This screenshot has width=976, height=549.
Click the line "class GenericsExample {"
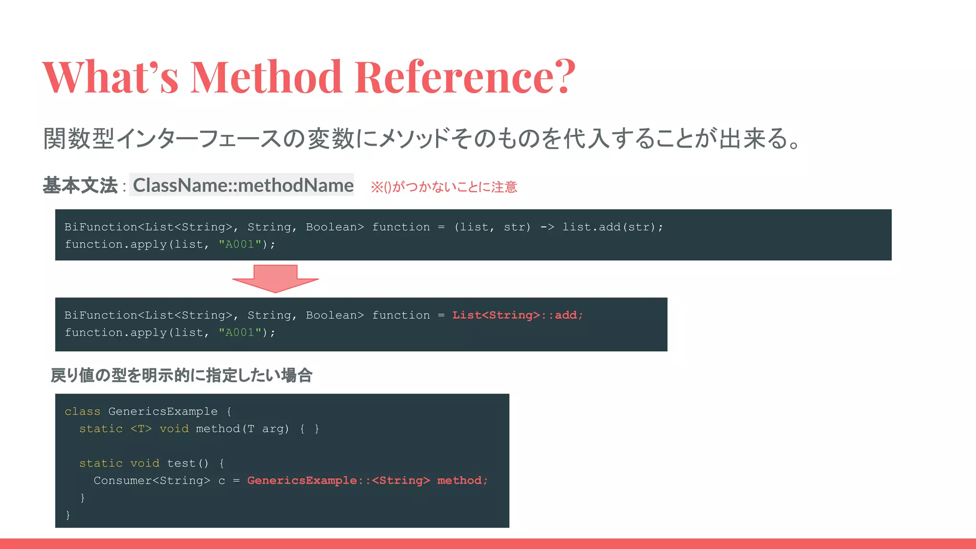(148, 411)
